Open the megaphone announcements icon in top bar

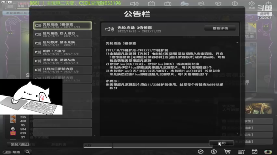[134, 3]
